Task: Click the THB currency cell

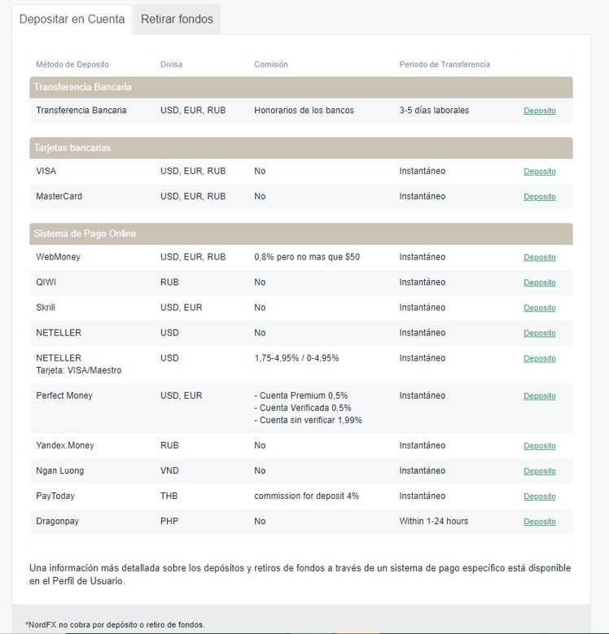Action: point(169,496)
